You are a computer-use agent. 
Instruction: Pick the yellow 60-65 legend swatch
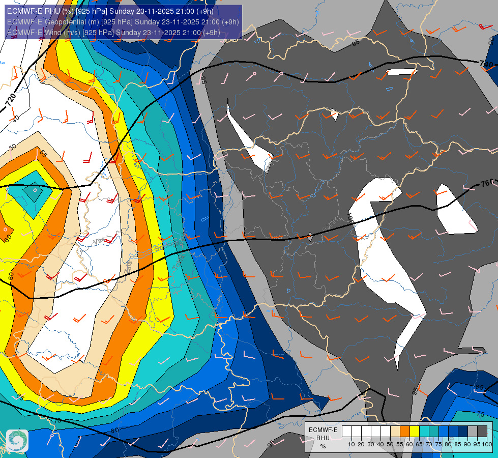pos(414,432)
